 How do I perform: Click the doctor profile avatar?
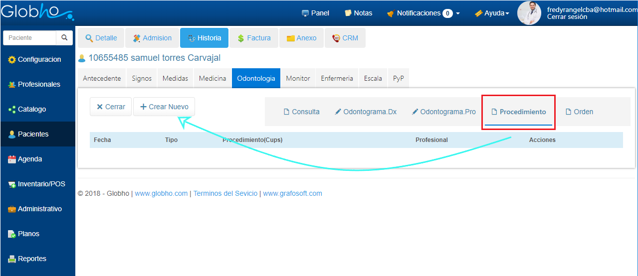[529, 13]
